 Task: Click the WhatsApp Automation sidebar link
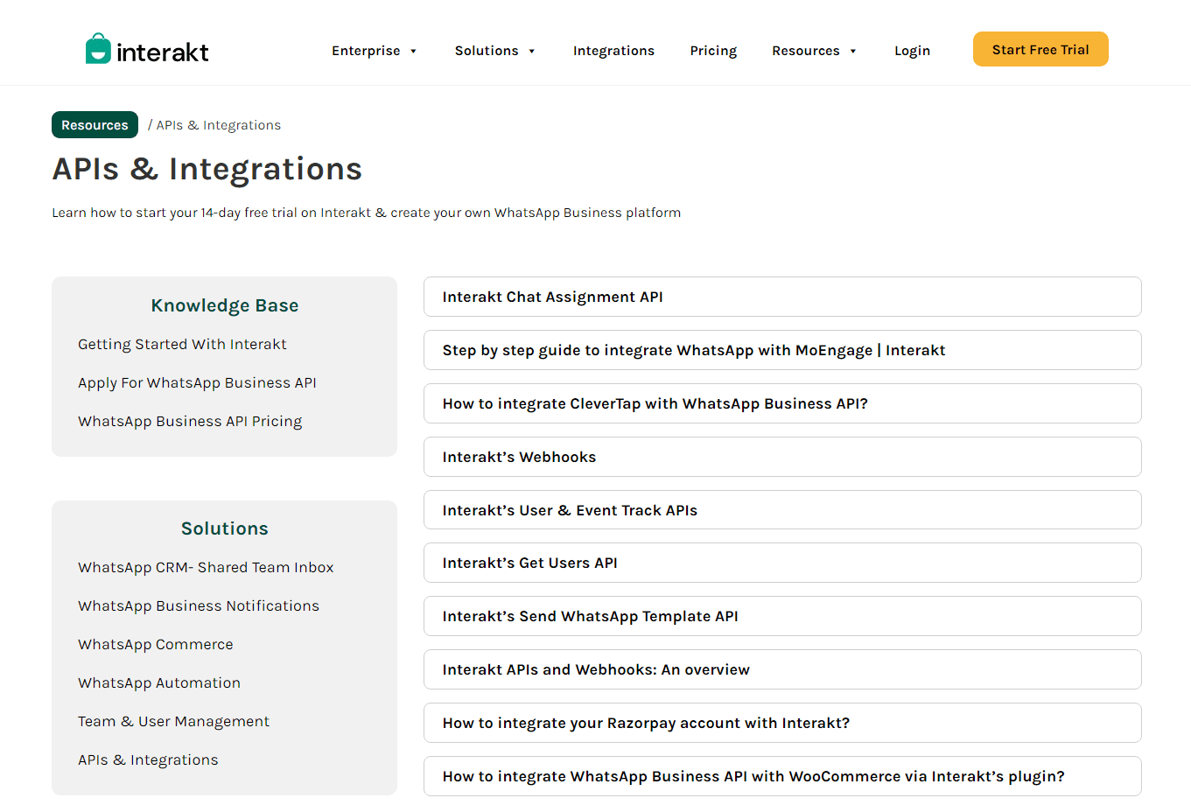click(x=158, y=682)
